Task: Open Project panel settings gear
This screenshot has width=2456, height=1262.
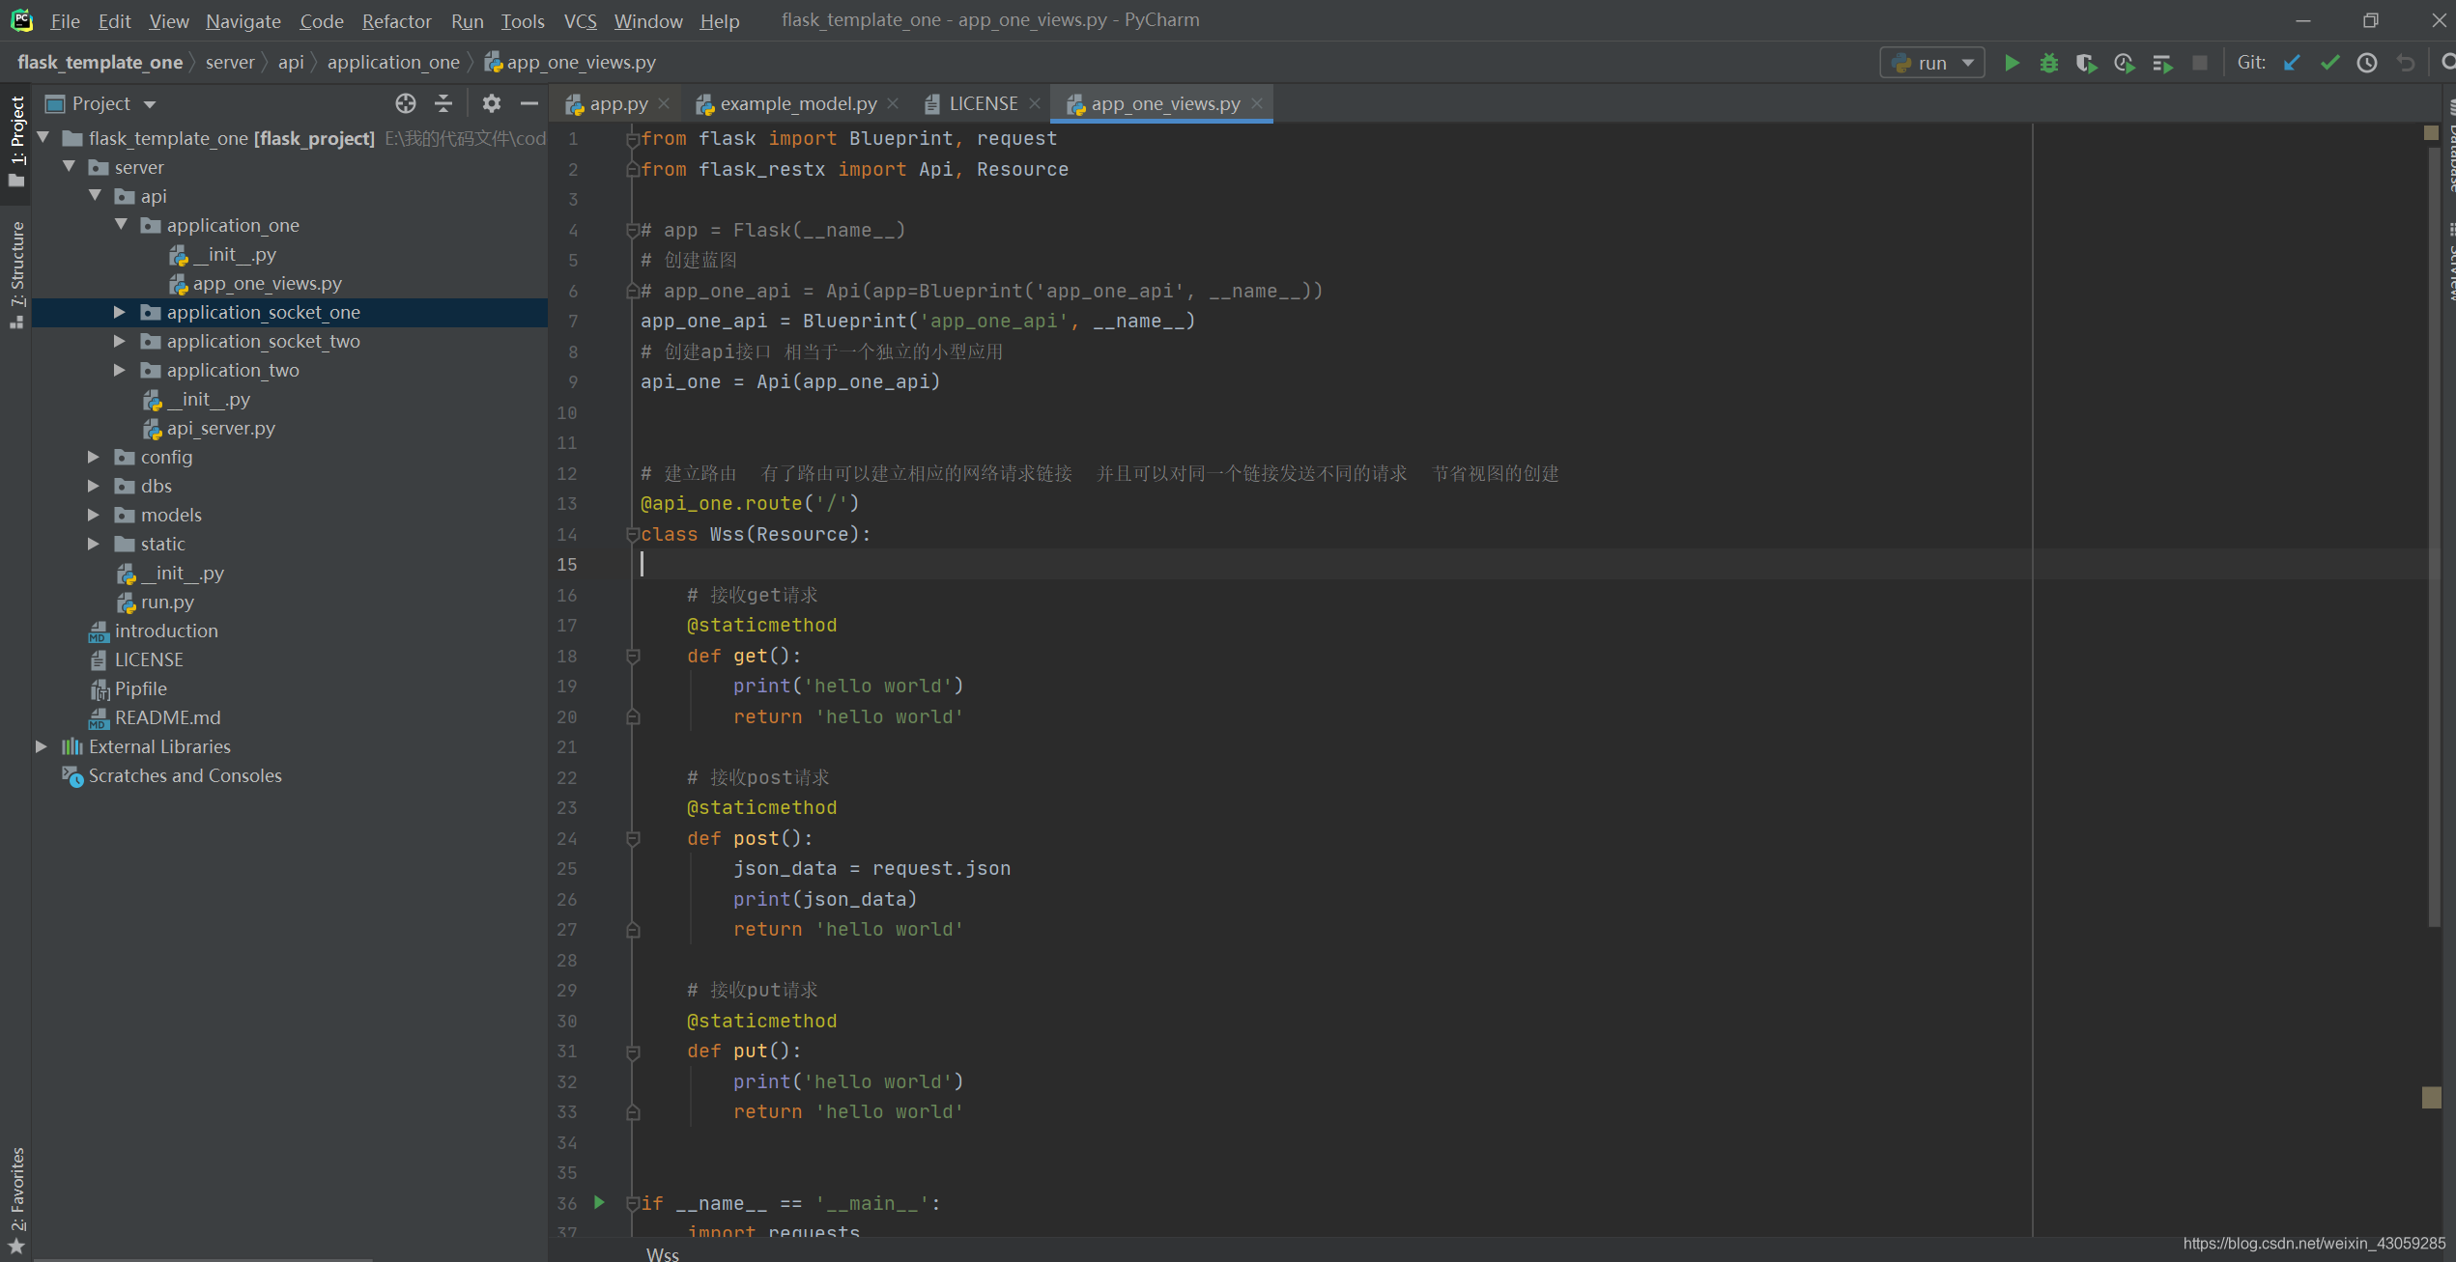Action: 491,103
